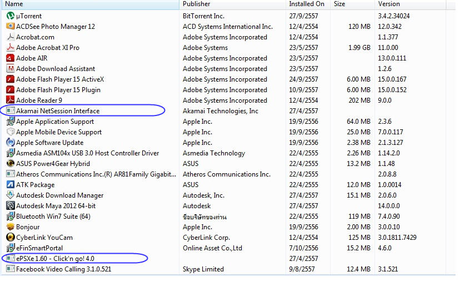Click the ATK Package icon
The image size is (475, 302).
click(11, 185)
